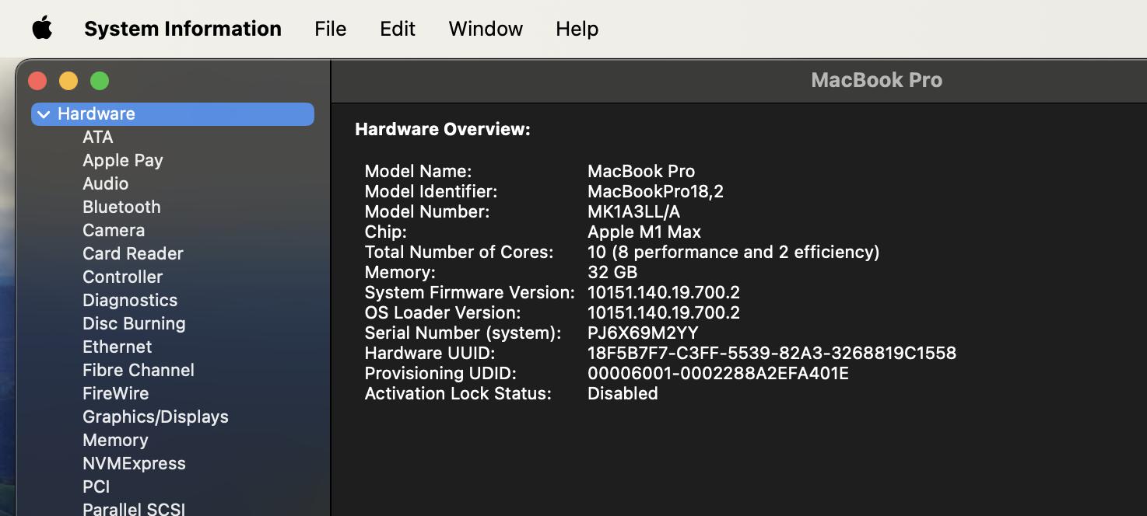This screenshot has height=516, width=1147.
Task: Click the Memory label in Hardware Overview
Action: 400,272
